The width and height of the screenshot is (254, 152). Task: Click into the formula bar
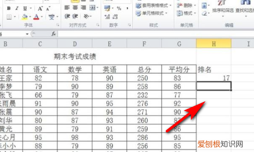[x=156, y=34]
